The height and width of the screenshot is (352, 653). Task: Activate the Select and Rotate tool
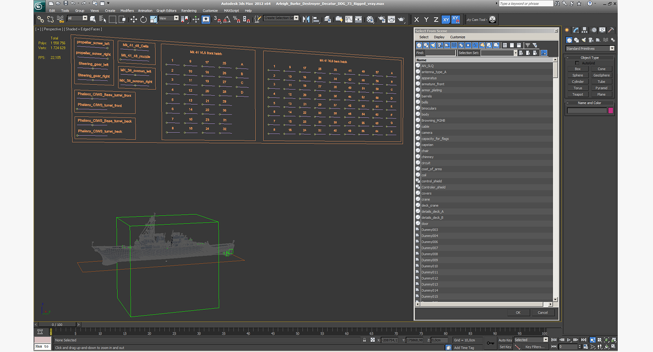point(143,19)
